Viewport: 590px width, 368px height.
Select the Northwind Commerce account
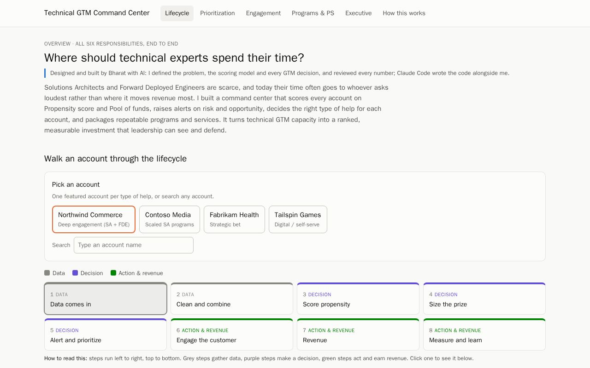(x=94, y=219)
